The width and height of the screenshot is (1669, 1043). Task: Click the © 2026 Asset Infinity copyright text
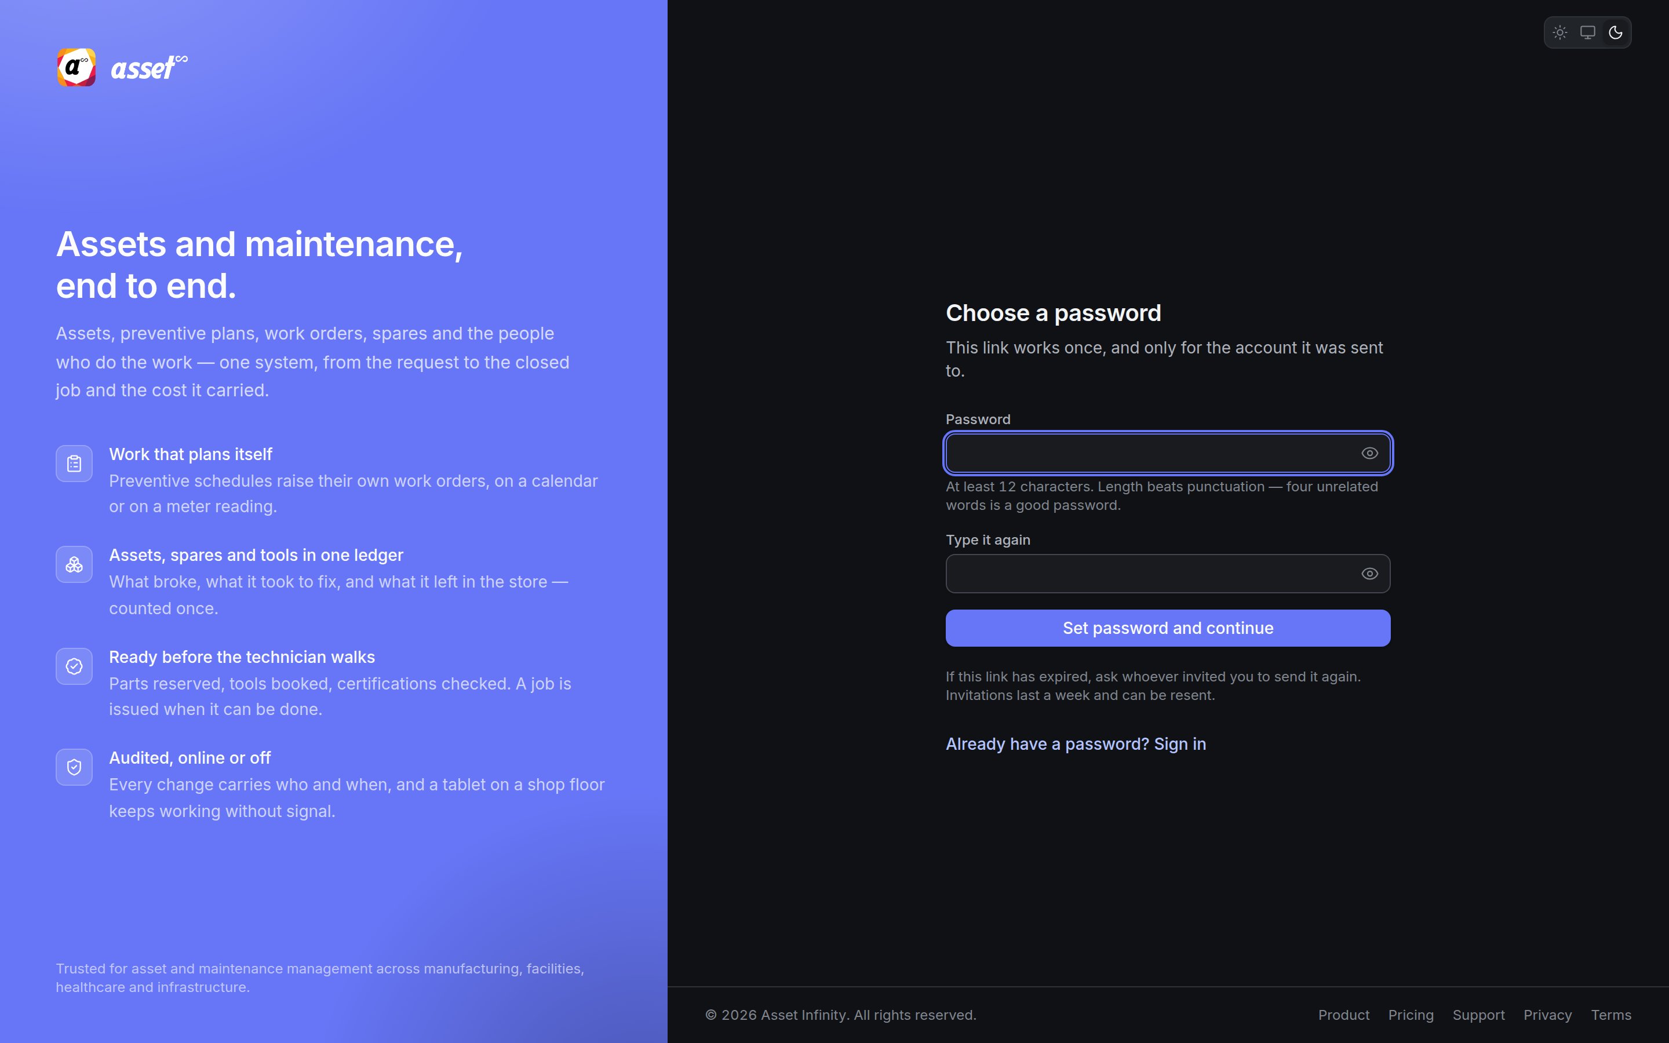tap(841, 1015)
